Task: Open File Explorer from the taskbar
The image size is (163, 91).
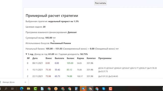Action: (29, 89)
